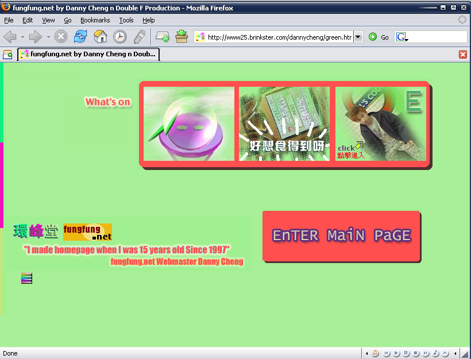The image size is (471, 359).
Task: Open the Downloads toolbar icon
Action: (x=182, y=37)
